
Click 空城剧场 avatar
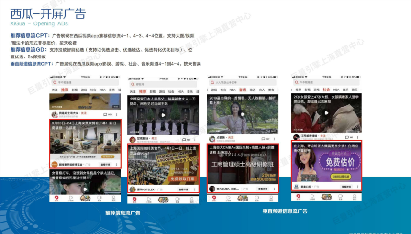pos(133,140)
